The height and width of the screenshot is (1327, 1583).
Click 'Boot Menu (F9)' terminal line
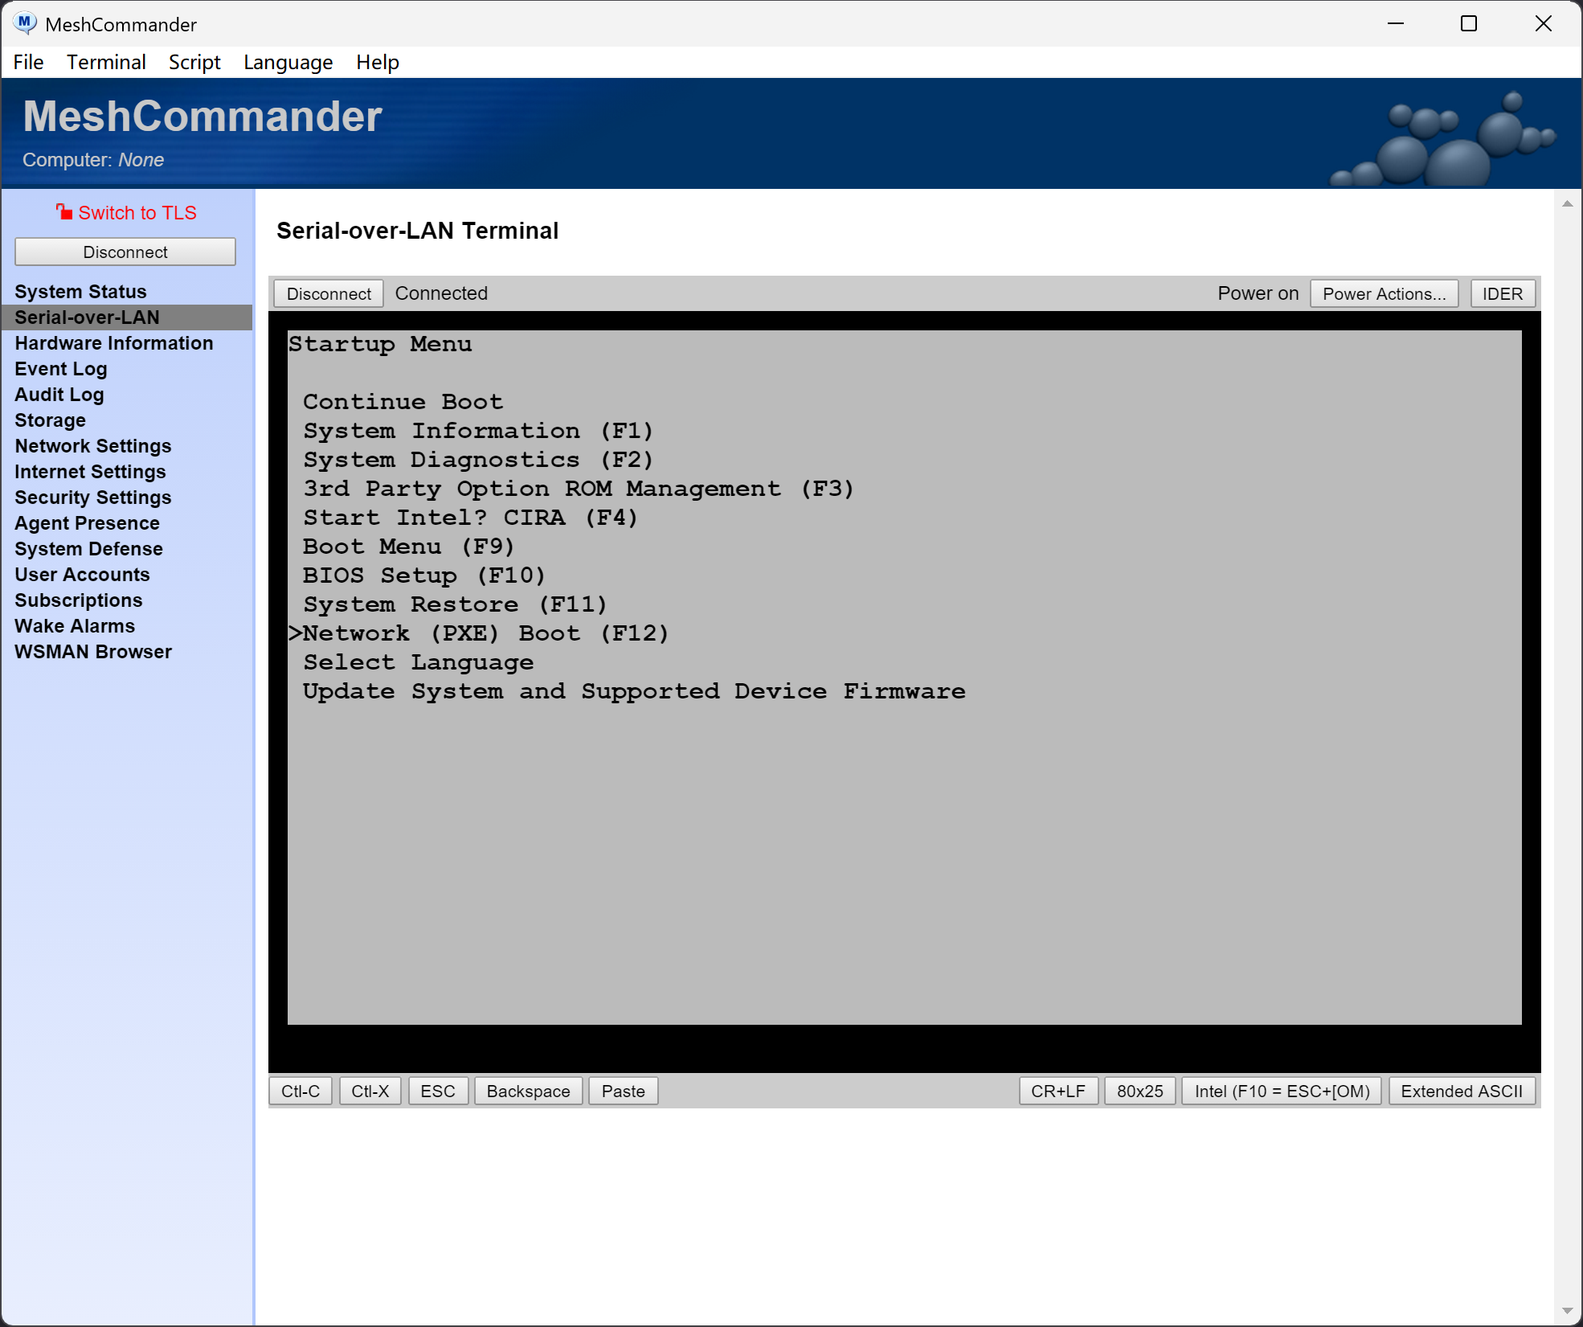click(x=408, y=547)
